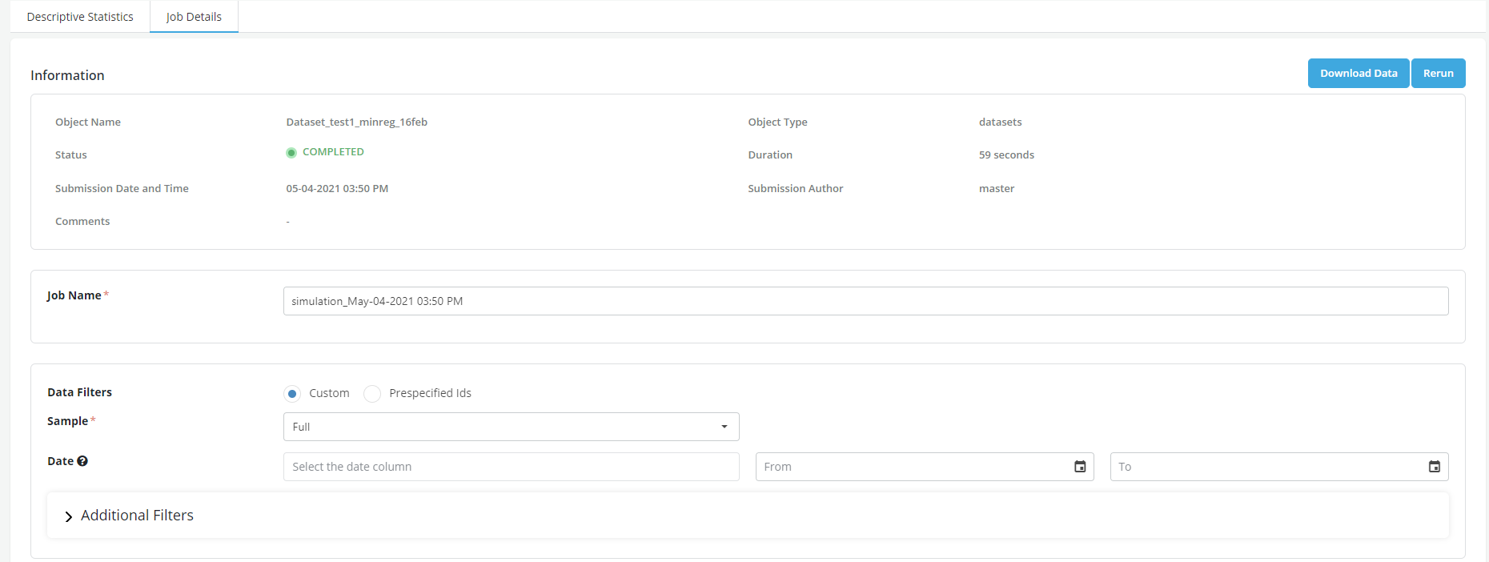Click the green COMPLETED status indicator dot
The image size is (1489, 562).
(x=291, y=153)
